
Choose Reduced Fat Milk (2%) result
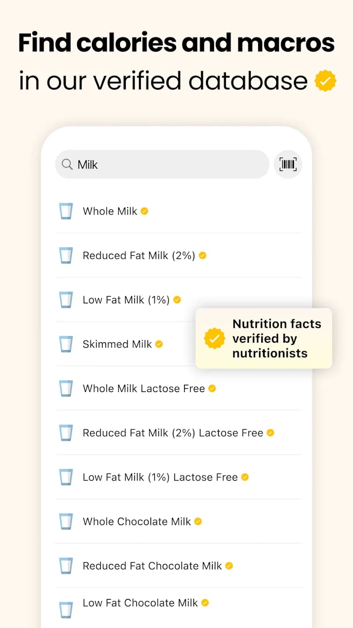pos(139,255)
